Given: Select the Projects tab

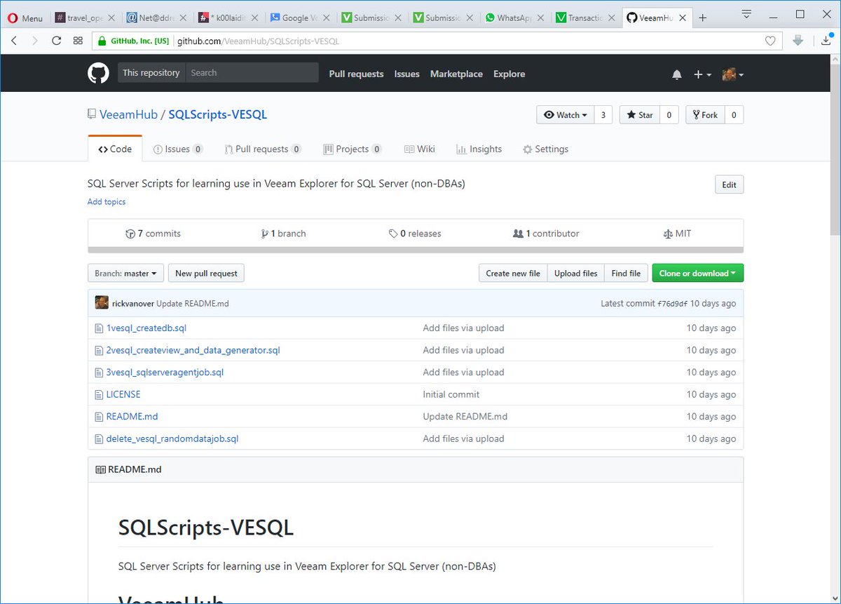Looking at the screenshot, I should click(353, 149).
